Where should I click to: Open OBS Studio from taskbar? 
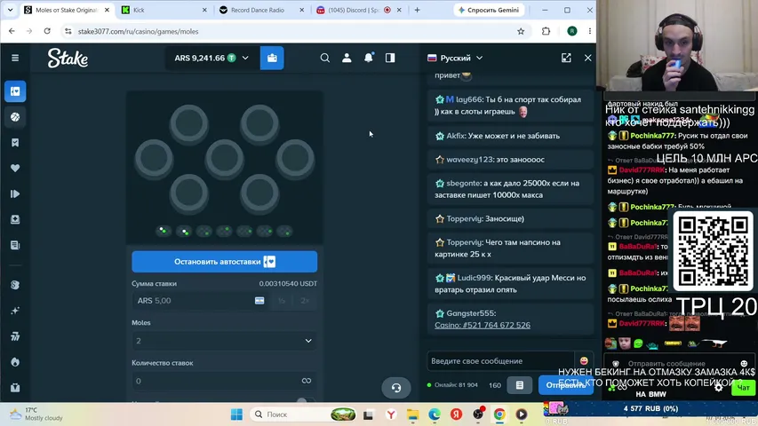pyautogui.click(x=477, y=414)
